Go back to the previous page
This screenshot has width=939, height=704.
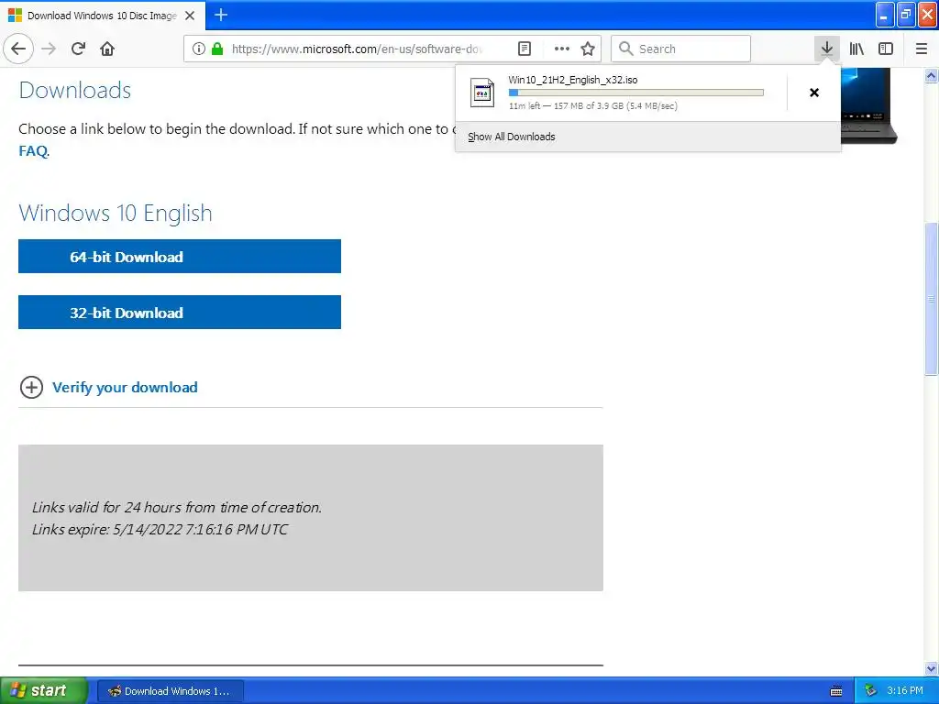pos(18,49)
